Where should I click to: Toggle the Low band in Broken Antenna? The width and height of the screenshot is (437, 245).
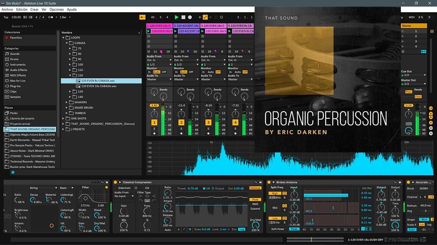275,219
